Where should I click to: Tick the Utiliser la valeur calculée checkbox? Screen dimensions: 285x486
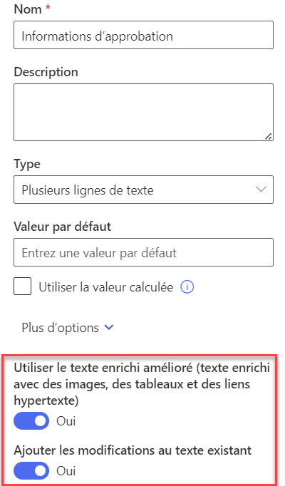22,286
